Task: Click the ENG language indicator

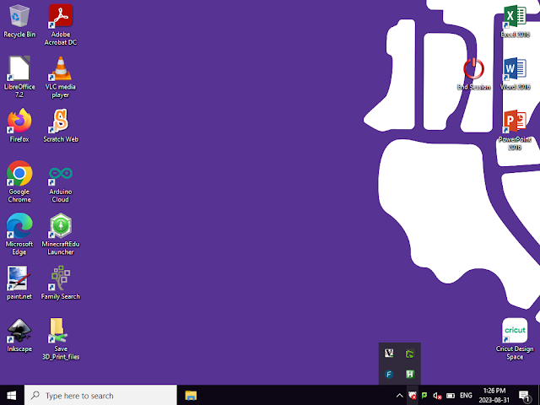Action: coord(466,396)
